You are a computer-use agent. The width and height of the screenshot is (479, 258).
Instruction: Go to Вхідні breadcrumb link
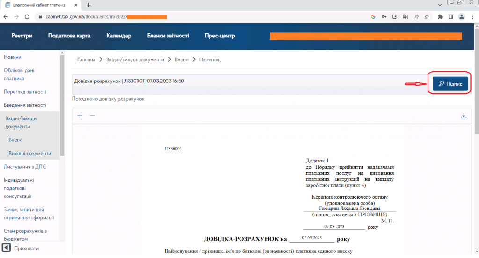click(x=181, y=59)
